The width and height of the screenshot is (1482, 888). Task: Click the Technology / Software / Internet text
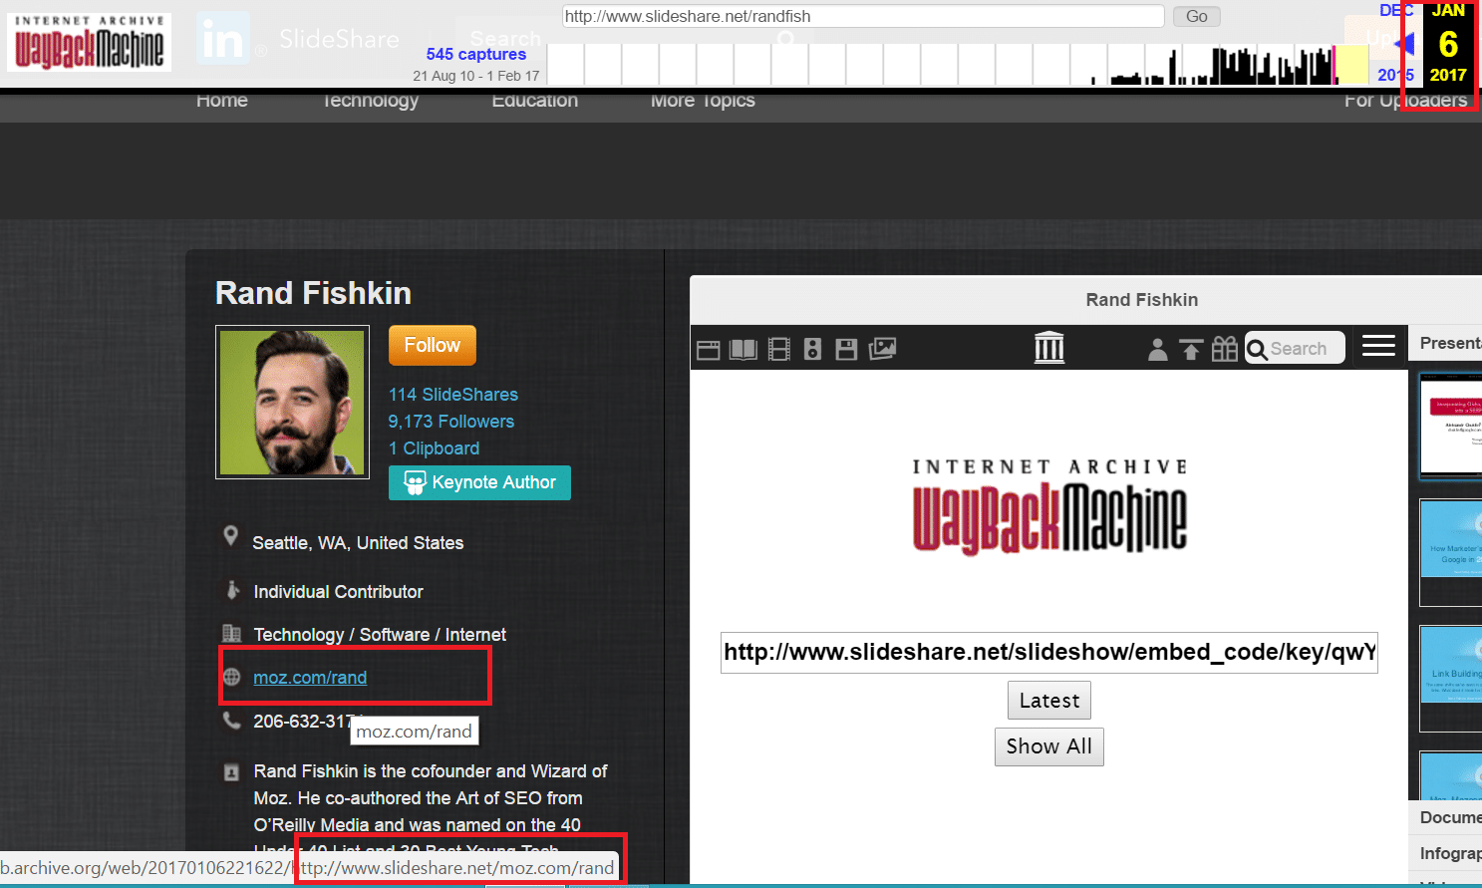(x=380, y=635)
